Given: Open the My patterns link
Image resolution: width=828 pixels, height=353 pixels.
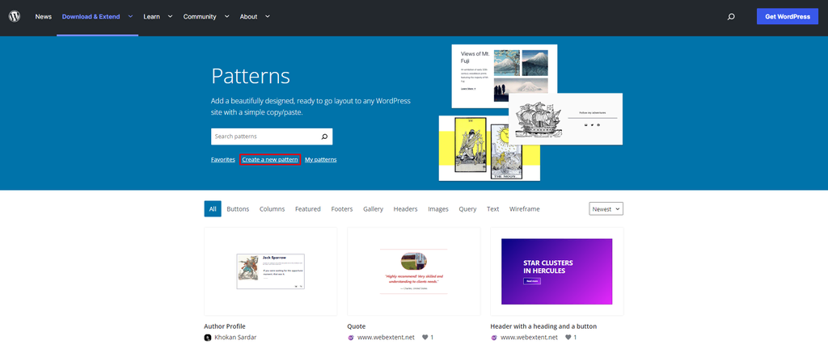Looking at the screenshot, I should coord(320,159).
